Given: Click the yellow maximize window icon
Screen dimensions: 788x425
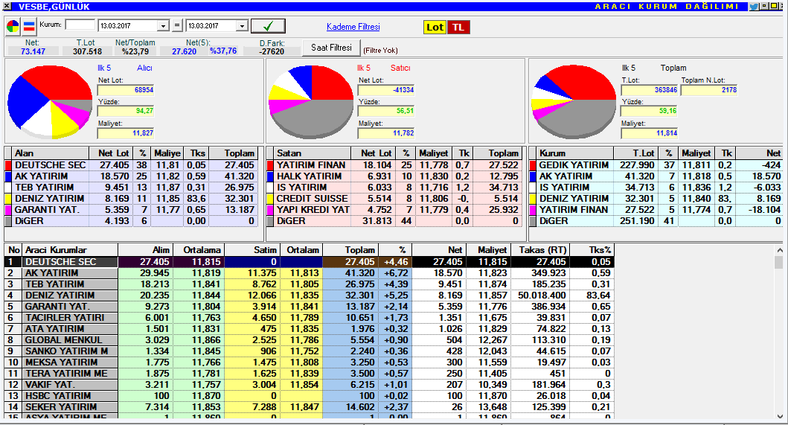Looking at the screenshot, I should click(774, 7).
